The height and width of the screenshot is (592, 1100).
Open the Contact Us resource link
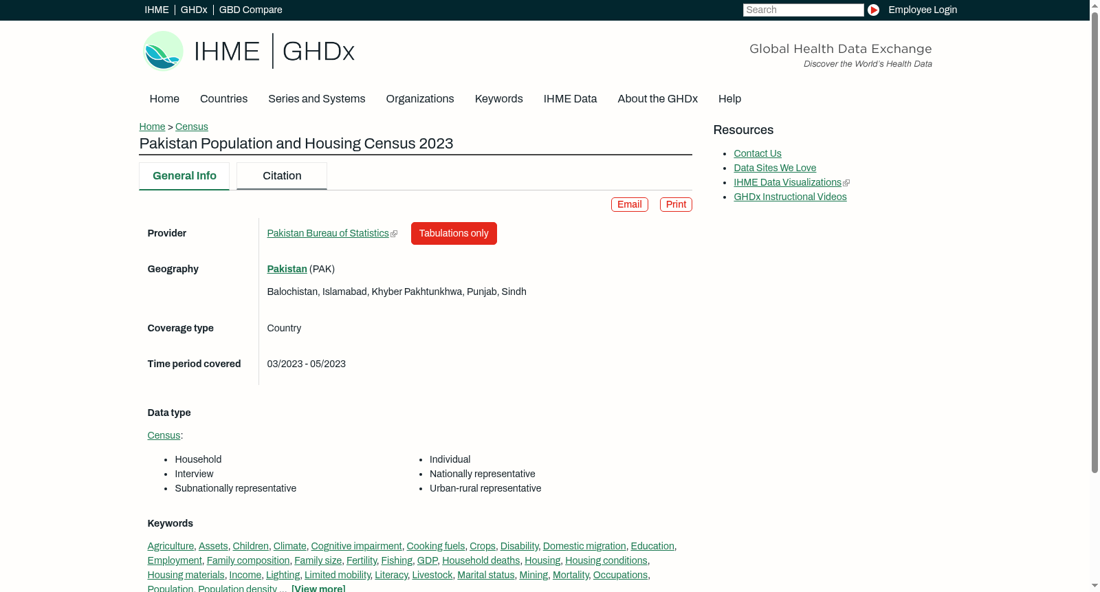[758, 153]
